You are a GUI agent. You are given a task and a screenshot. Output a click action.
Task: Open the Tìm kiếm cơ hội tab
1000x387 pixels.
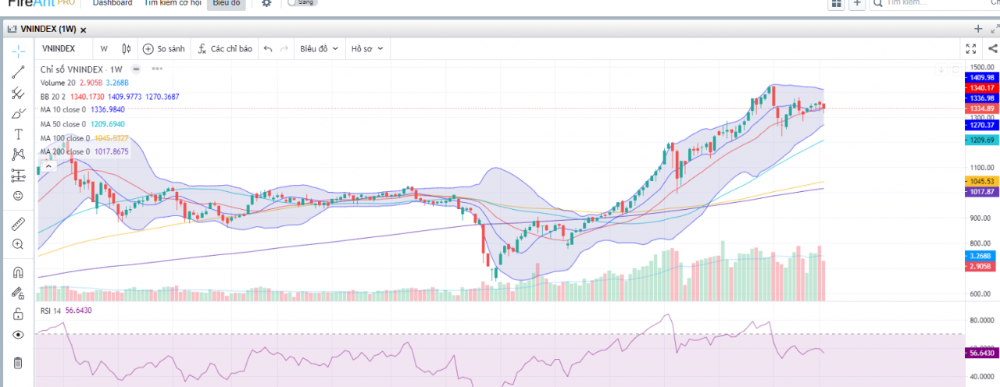coord(173,3)
